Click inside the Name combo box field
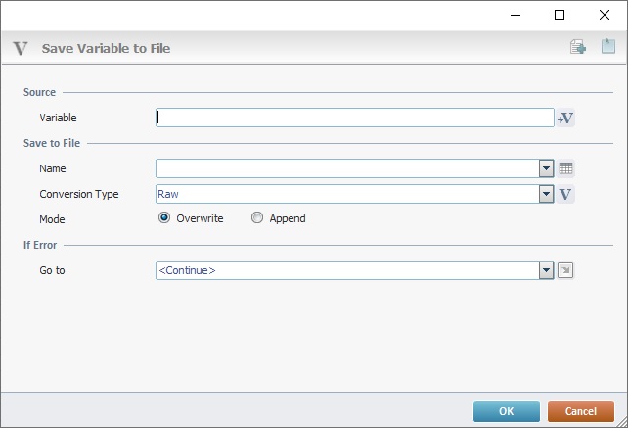628x428 pixels. coord(347,168)
